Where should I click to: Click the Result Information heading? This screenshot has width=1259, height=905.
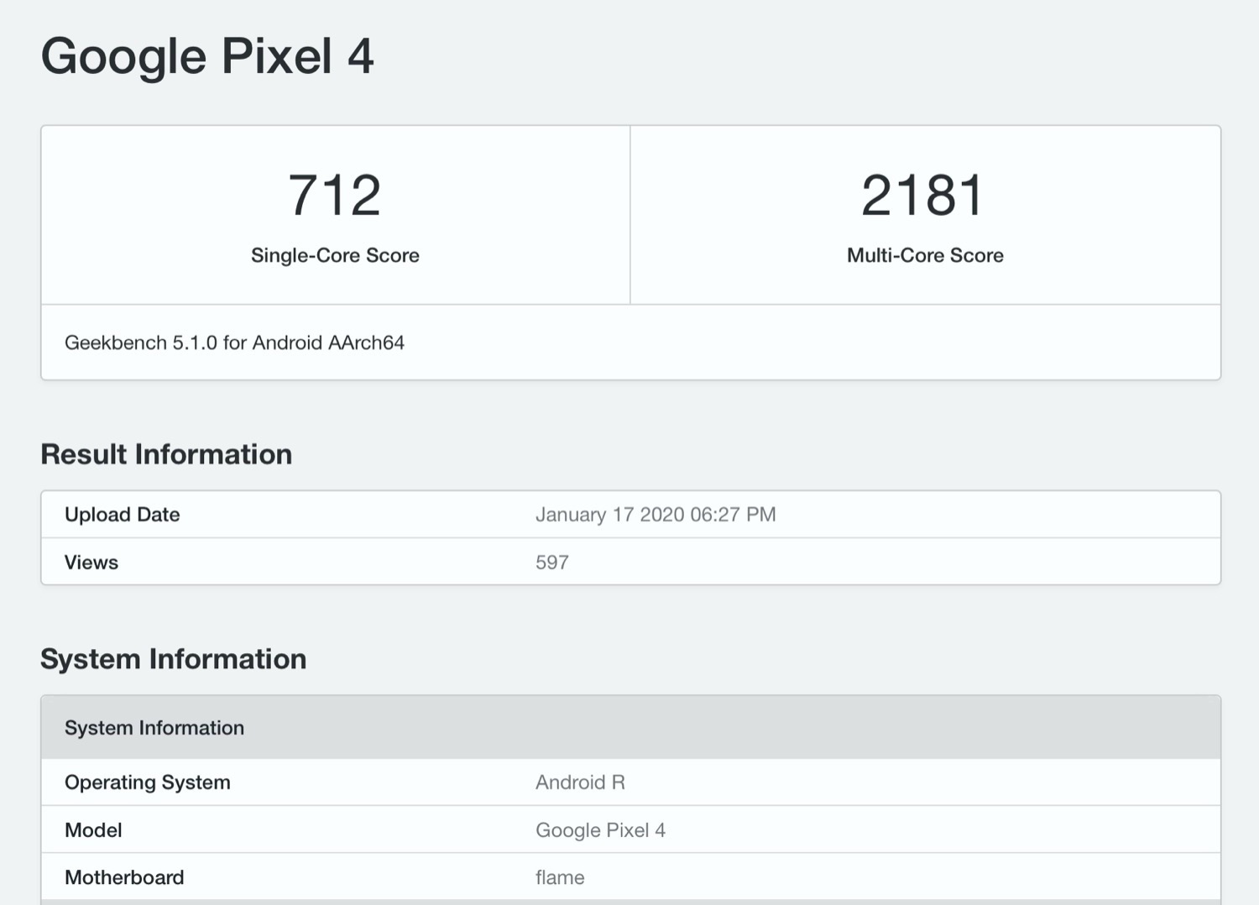pos(166,454)
